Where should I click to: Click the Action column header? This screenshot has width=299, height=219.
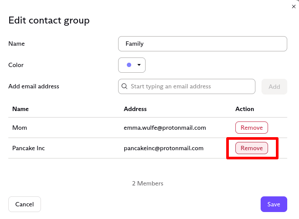click(245, 109)
